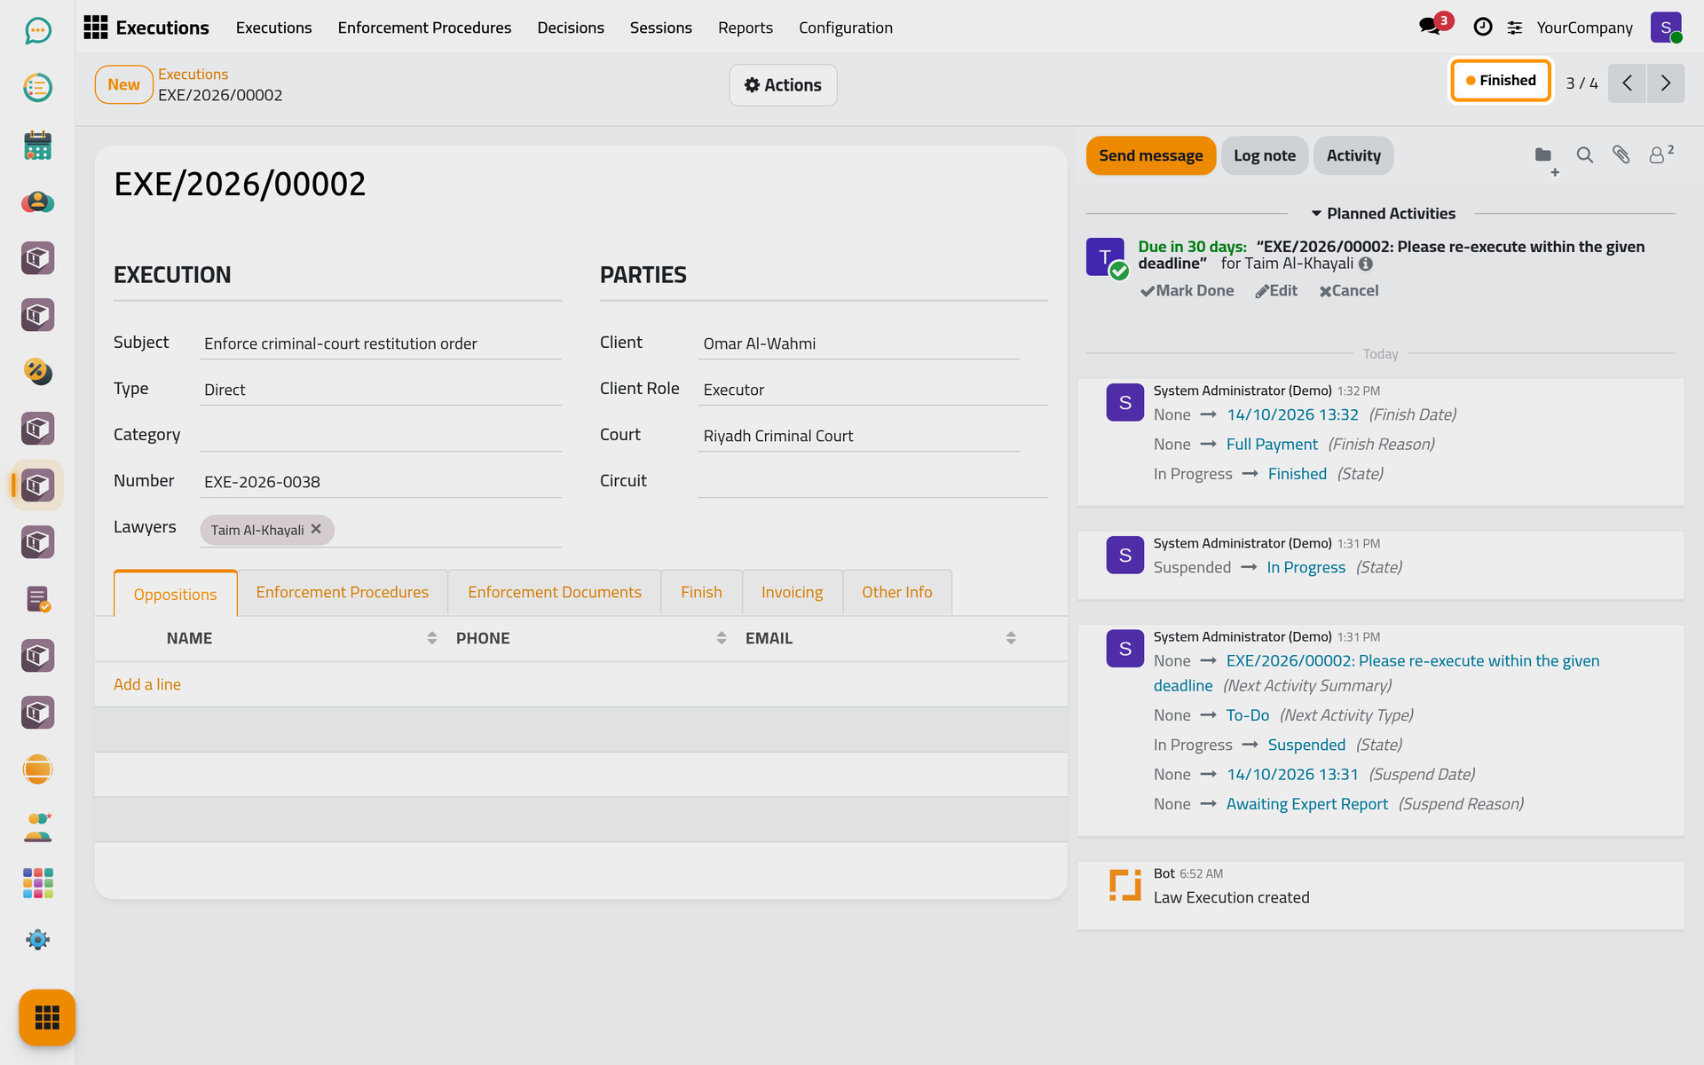Open the clock activities icon in the header
This screenshot has height=1065, width=1704.
[x=1482, y=28]
